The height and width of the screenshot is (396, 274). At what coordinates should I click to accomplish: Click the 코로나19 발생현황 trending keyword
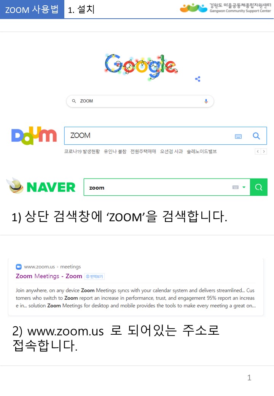tap(82, 152)
